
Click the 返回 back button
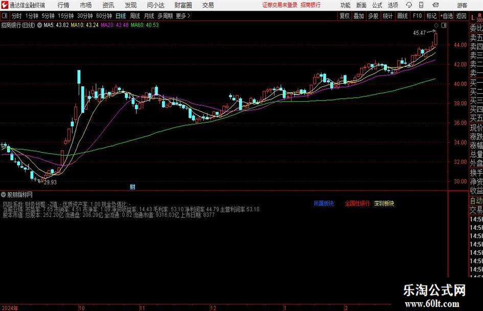tap(461, 16)
